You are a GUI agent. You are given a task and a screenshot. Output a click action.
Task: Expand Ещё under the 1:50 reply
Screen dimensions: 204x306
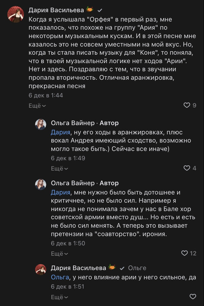pyautogui.click(x=60, y=254)
